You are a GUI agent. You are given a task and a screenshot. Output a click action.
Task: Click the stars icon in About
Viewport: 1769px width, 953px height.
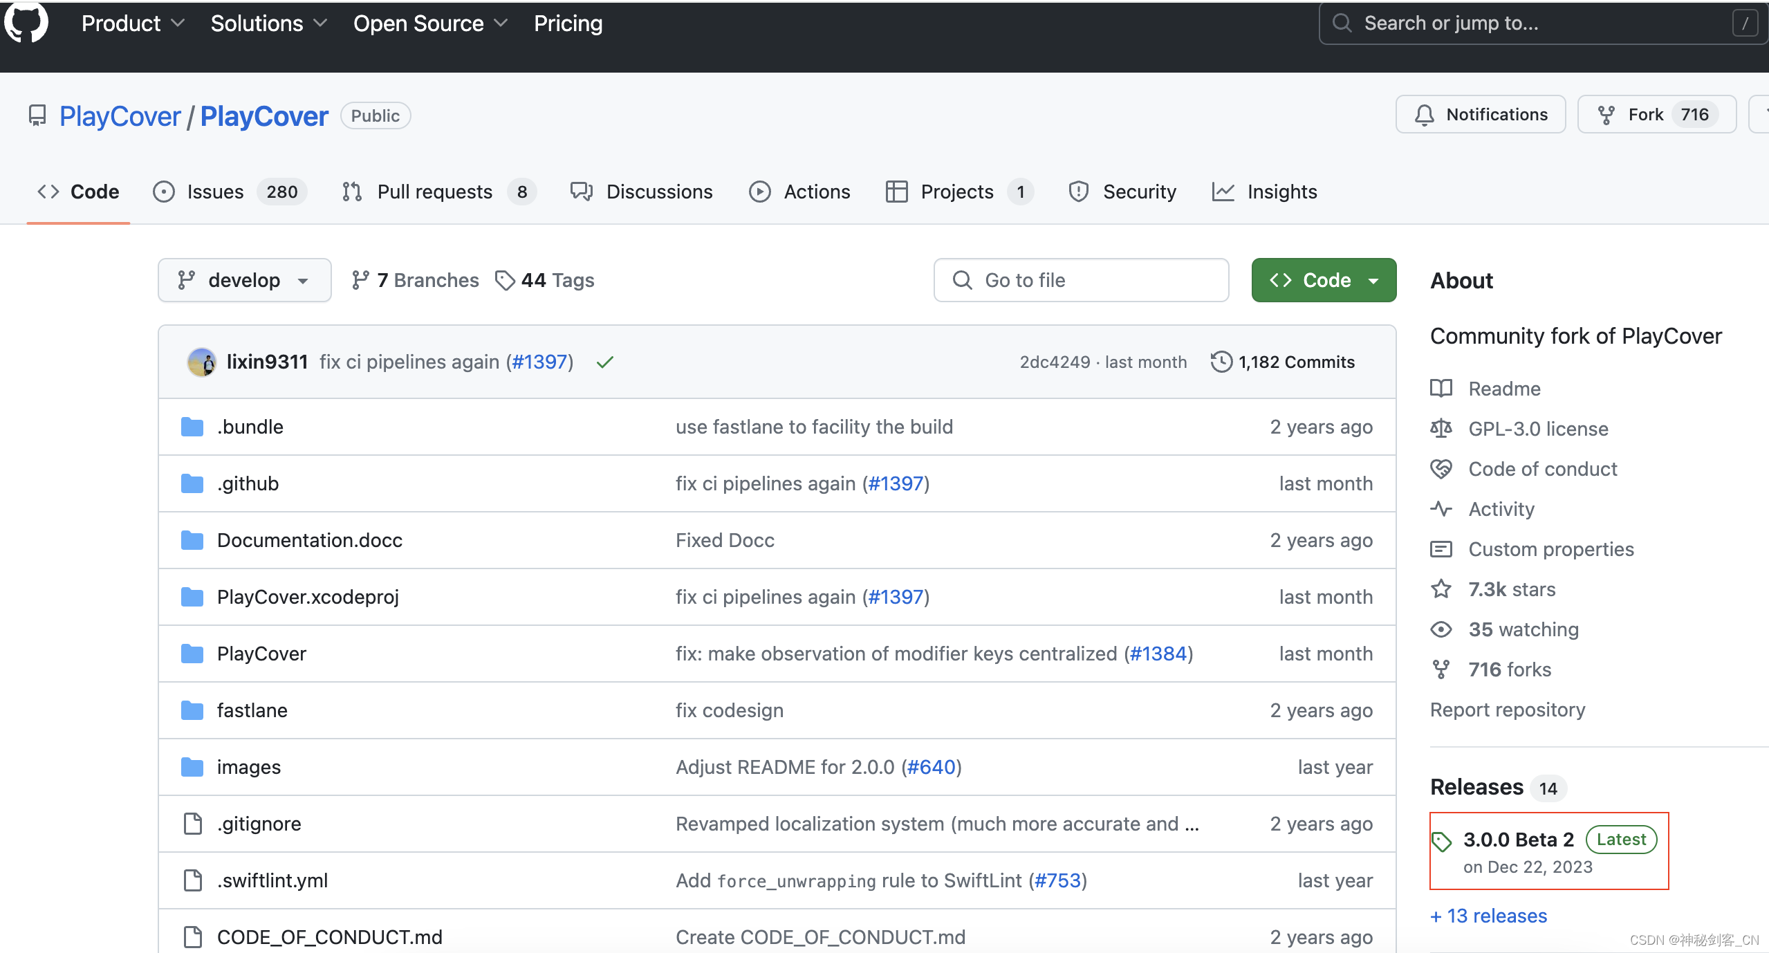pyautogui.click(x=1441, y=589)
